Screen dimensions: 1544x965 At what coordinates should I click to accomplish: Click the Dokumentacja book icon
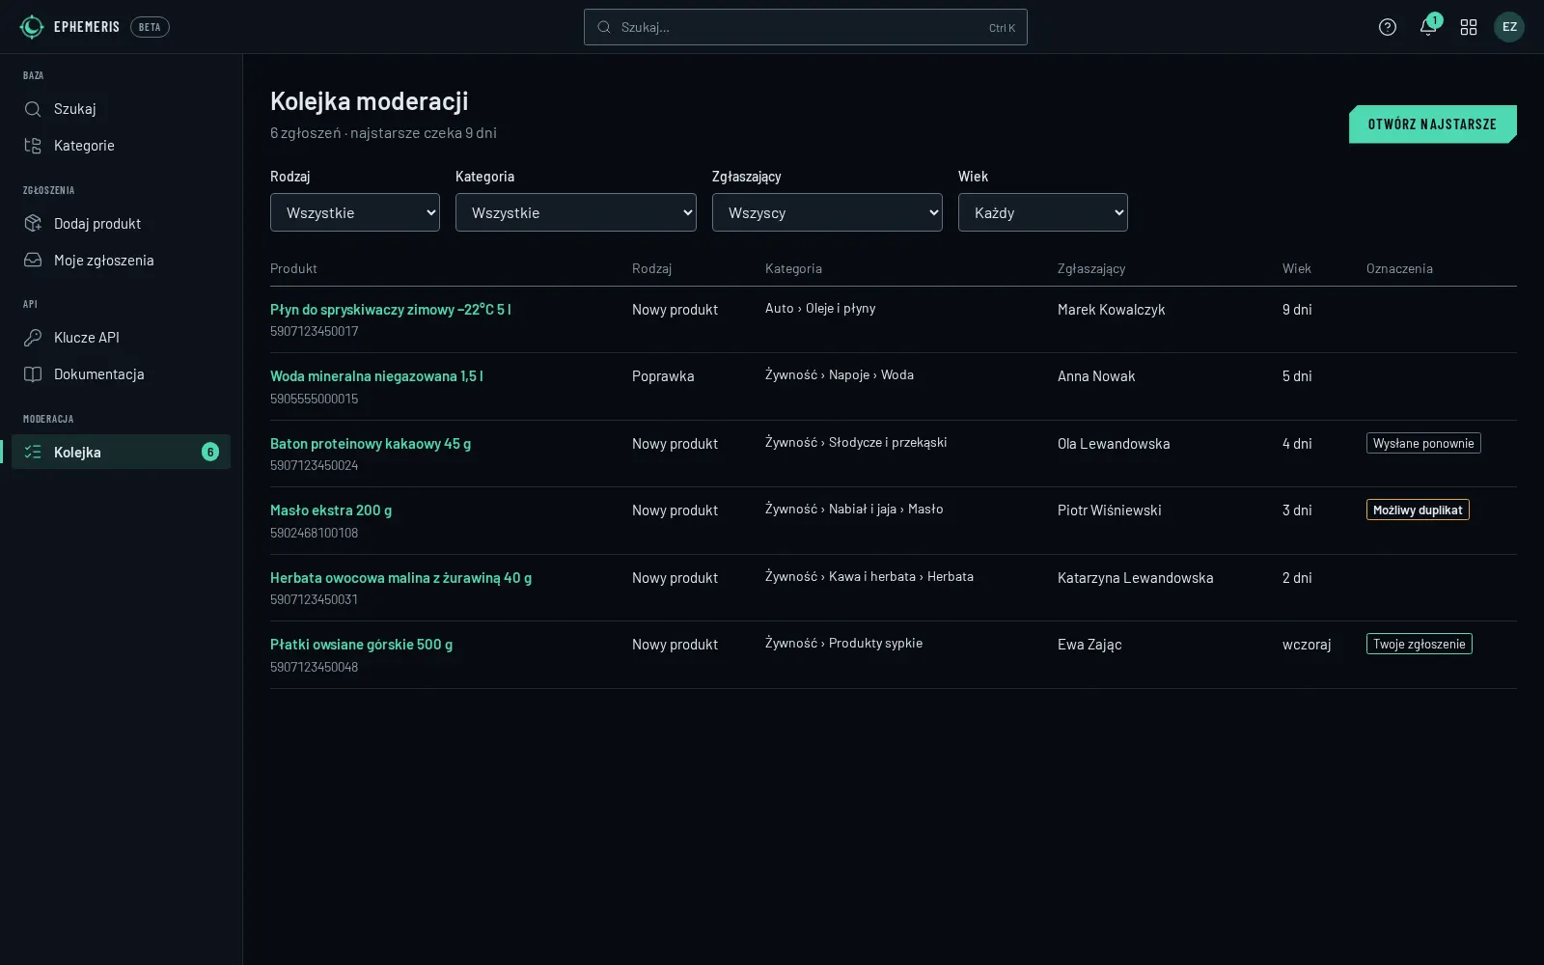point(33,374)
